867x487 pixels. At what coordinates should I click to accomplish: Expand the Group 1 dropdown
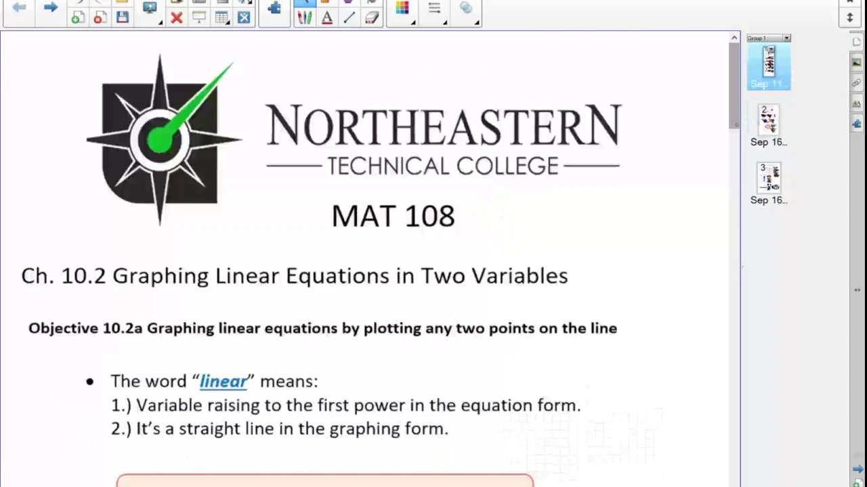click(x=786, y=39)
